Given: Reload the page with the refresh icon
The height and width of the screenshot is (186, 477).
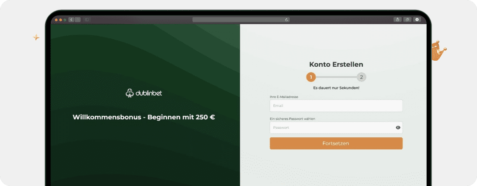Looking at the screenshot, I should pyautogui.click(x=286, y=20).
